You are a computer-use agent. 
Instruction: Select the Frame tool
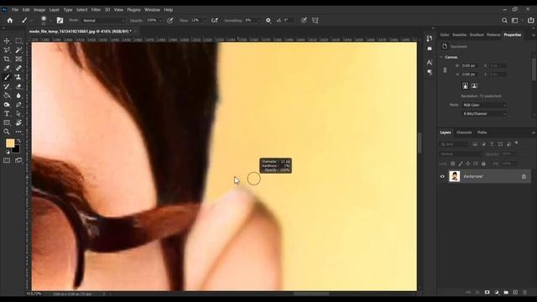pos(18,59)
